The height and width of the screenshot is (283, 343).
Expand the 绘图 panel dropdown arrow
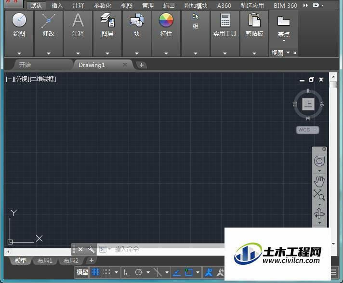click(x=19, y=53)
